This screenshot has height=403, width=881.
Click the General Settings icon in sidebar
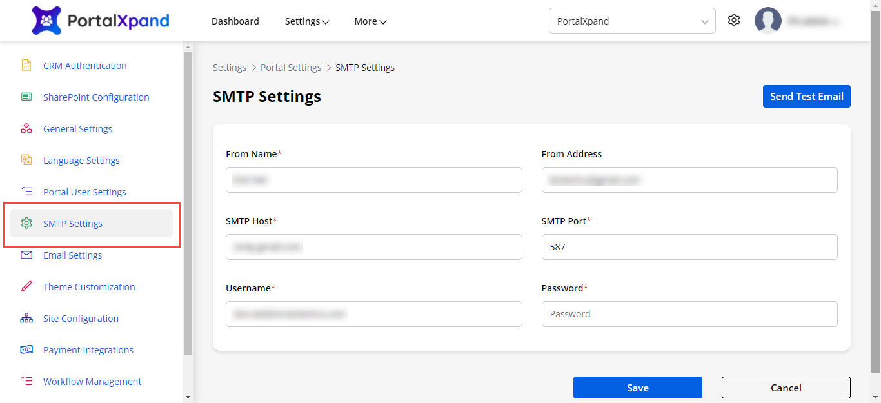26,128
